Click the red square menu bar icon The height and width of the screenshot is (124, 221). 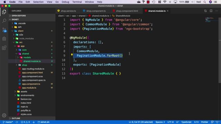[148, 2]
